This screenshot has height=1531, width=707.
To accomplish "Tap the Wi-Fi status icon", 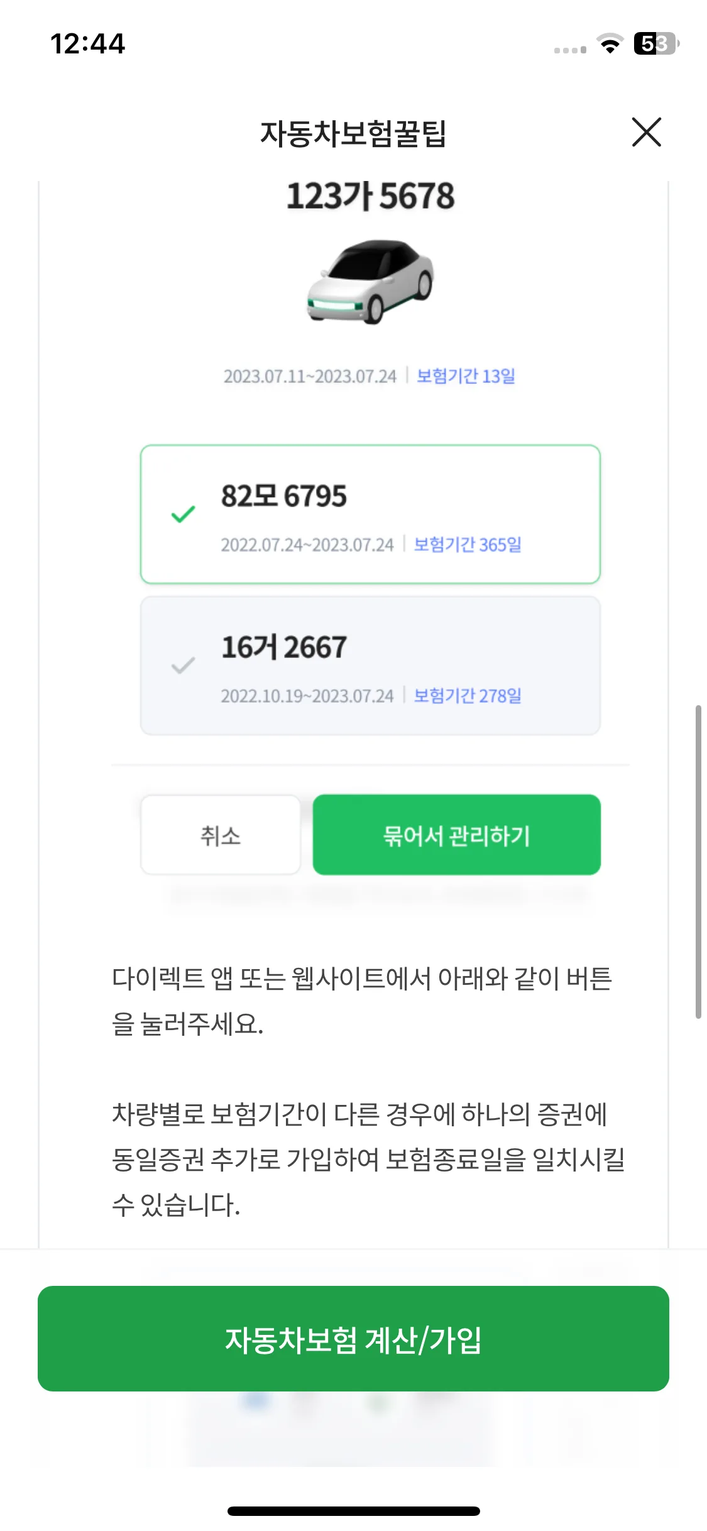I will click(610, 43).
